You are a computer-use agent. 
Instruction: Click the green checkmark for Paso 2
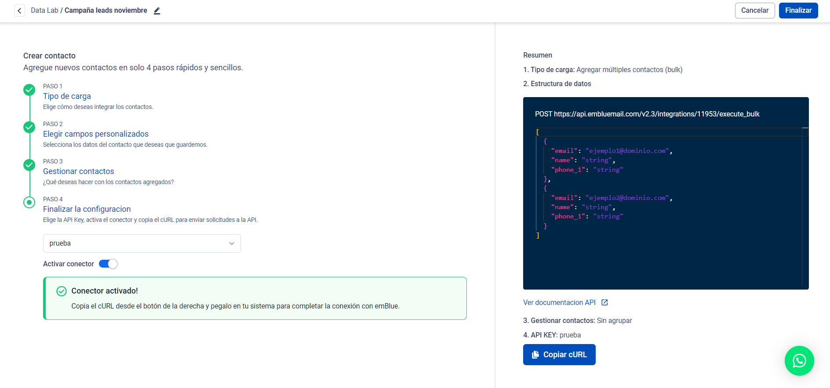pyautogui.click(x=29, y=127)
